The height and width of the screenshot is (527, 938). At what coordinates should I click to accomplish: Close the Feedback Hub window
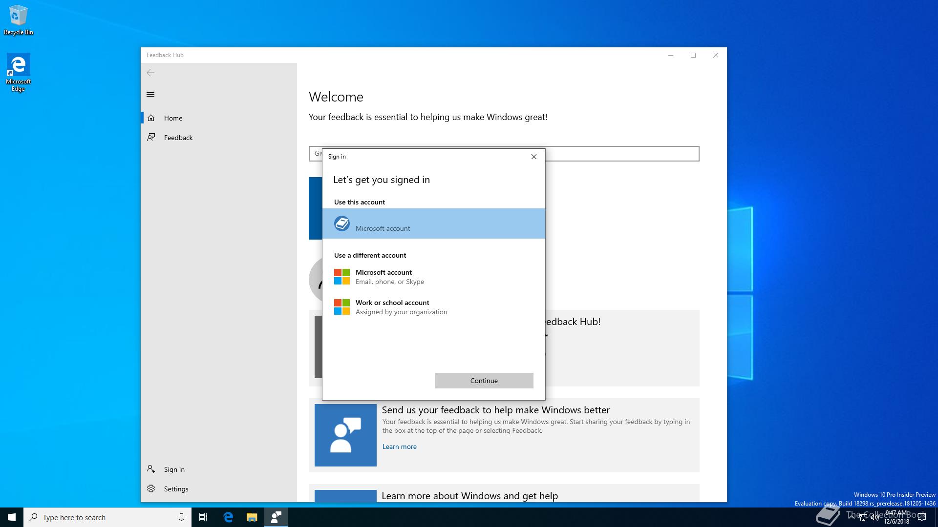pyautogui.click(x=716, y=55)
